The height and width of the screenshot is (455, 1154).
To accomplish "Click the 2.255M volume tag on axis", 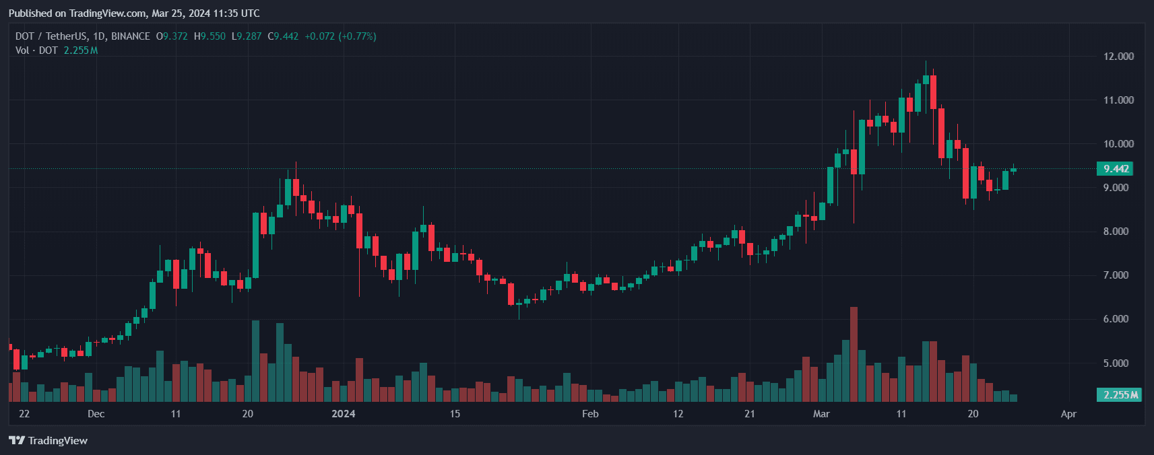I will coord(1118,395).
